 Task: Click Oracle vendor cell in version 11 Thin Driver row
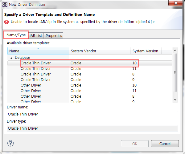[x=76, y=69]
